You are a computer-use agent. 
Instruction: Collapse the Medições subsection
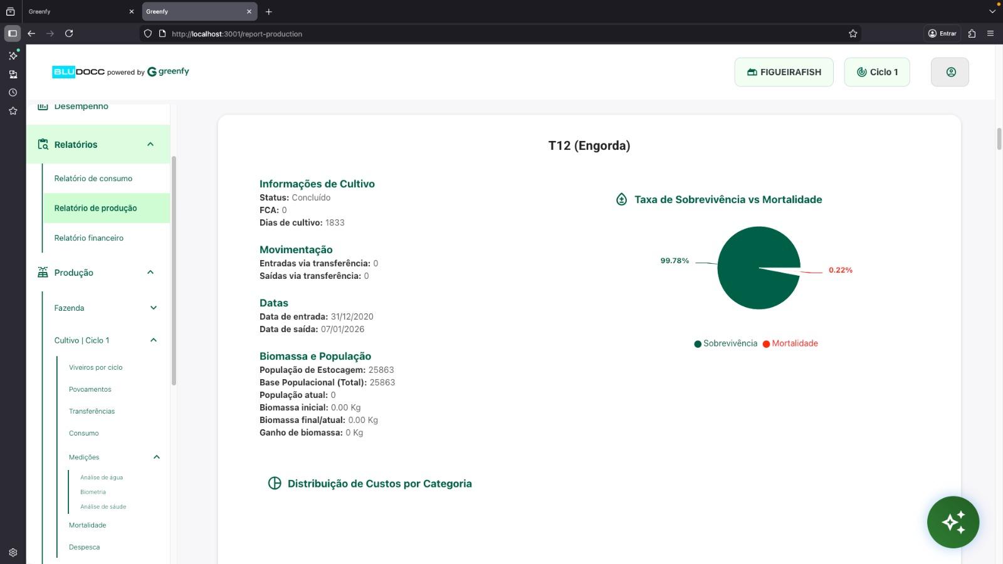[x=157, y=457]
